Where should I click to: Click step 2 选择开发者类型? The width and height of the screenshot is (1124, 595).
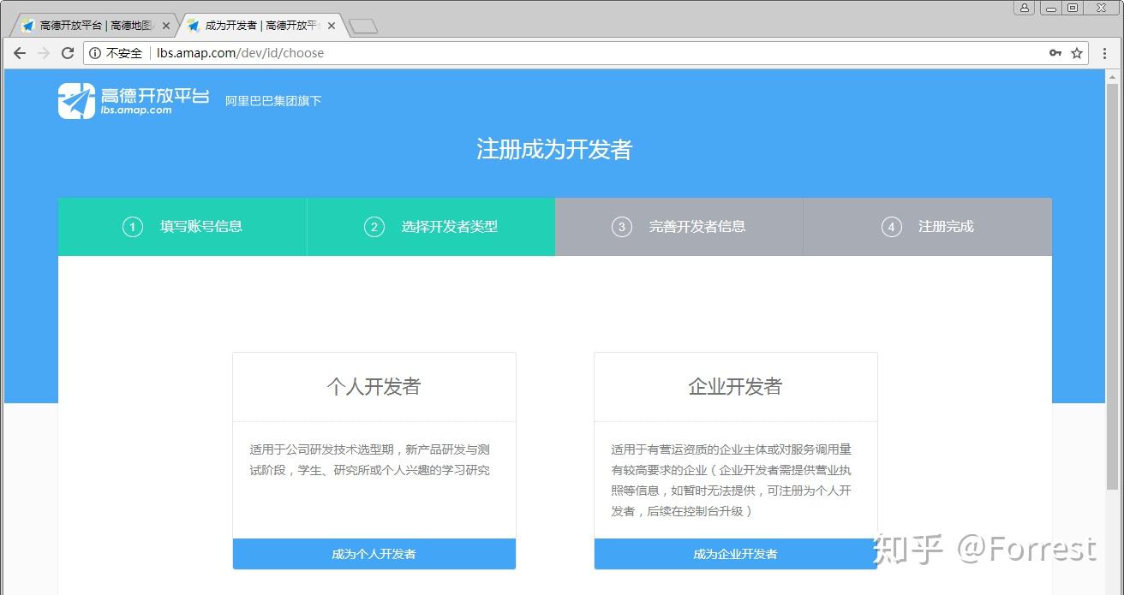click(x=431, y=227)
